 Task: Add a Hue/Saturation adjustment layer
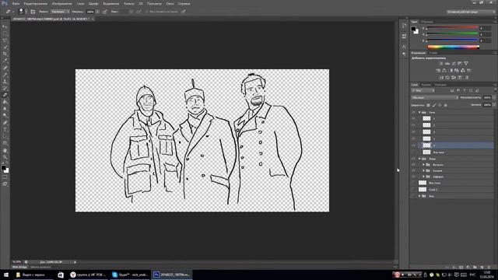pos(438,71)
